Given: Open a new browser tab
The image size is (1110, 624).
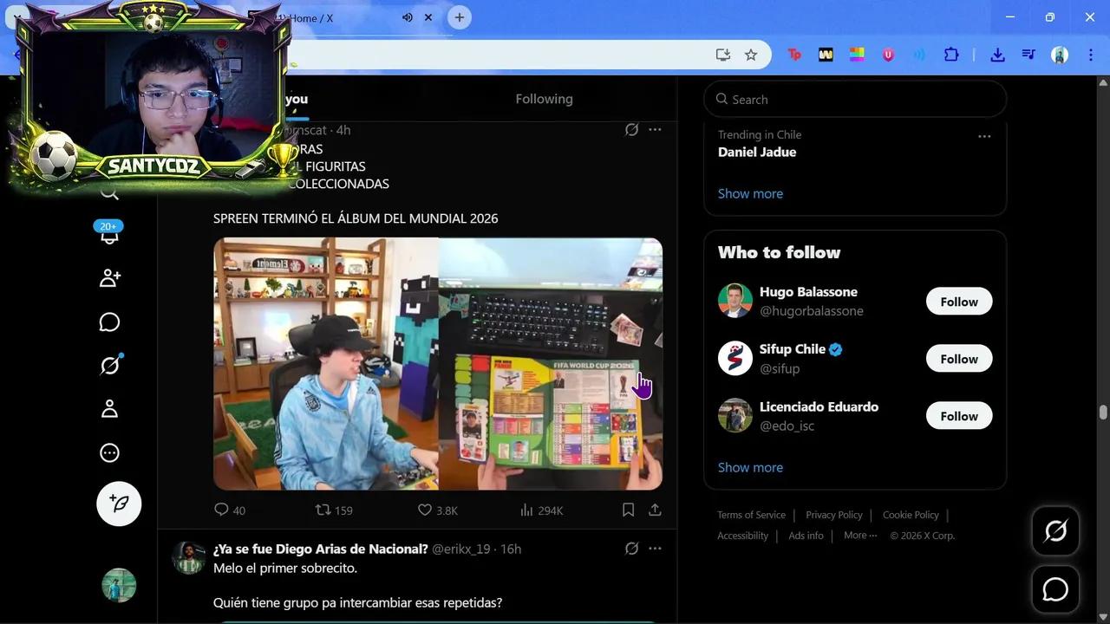Looking at the screenshot, I should point(460,17).
